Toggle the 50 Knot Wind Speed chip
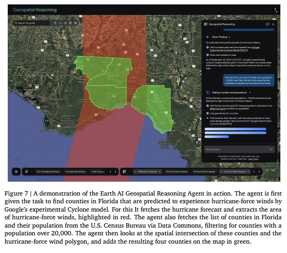 click(204, 172)
